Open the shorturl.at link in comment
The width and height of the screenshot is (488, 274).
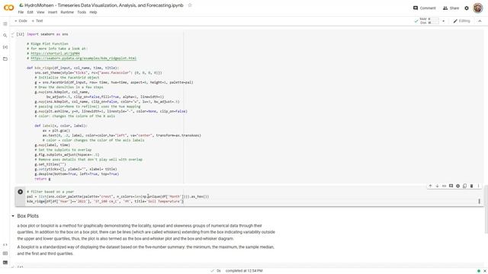pyautogui.click(x=55, y=53)
